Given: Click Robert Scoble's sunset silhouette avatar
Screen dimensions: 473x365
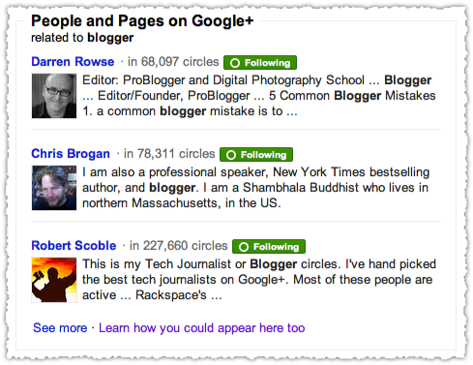Looking at the screenshot, I should point(54,280).
